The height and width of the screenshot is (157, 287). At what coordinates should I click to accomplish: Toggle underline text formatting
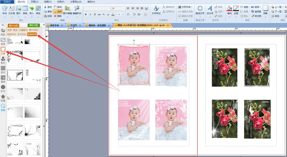pos(94,14)
